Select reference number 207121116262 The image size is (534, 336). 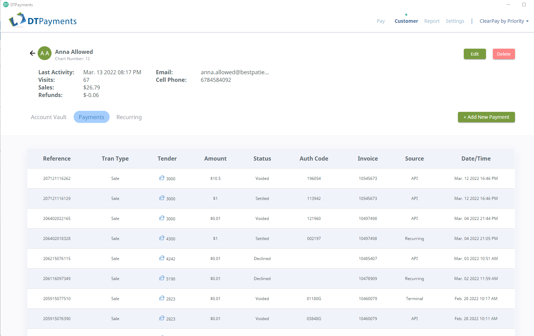pos(57,179)
